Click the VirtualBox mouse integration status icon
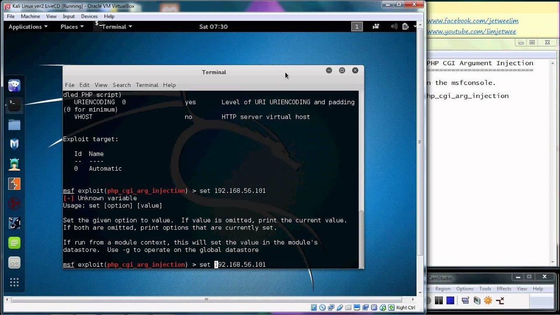 383,308
